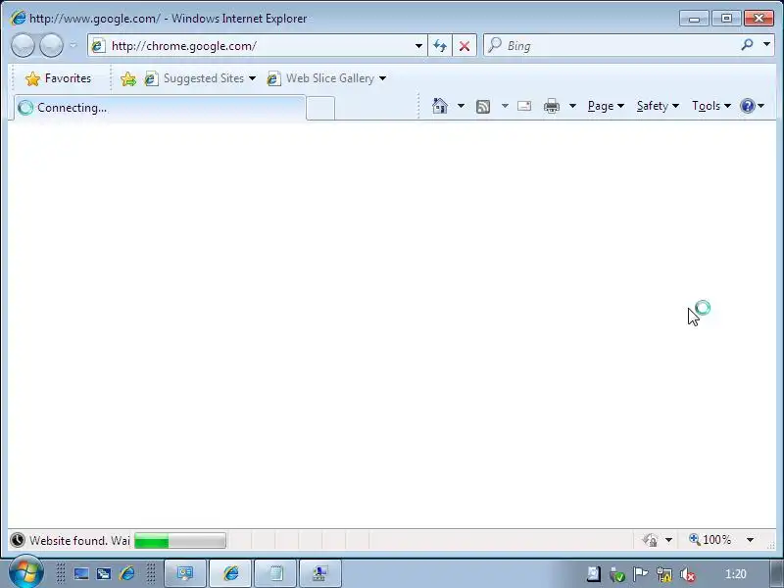
Task: Click the Windows Start orb
Action: (25, 572)
